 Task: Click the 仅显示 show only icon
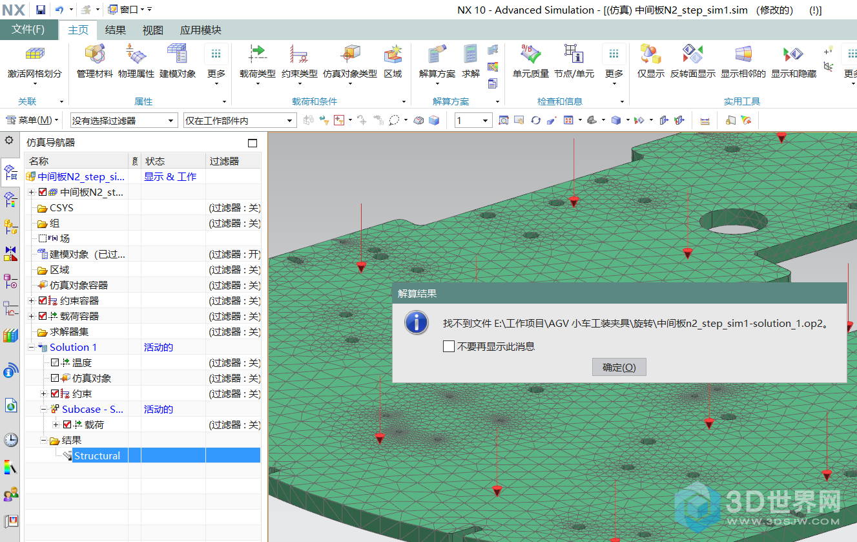click(650, 56)
